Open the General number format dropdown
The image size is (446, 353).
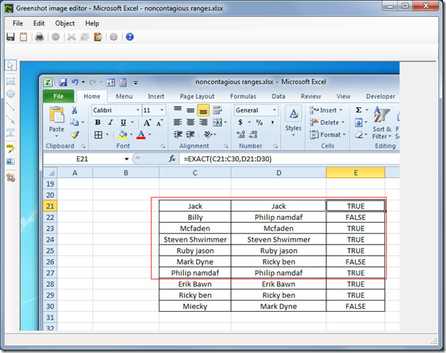[x=275, y=111]
